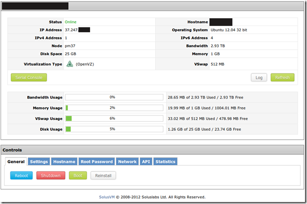
Task: Click the IPv6 Address count 4
Action: (x=212, y=38)
